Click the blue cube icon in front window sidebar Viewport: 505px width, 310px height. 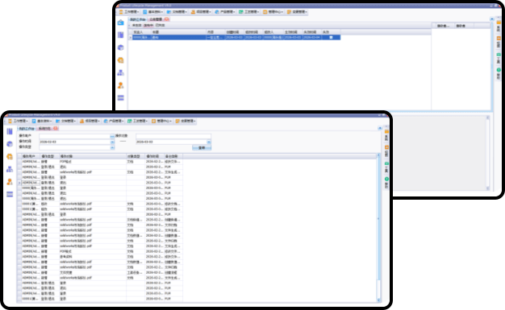coord(10,144)
